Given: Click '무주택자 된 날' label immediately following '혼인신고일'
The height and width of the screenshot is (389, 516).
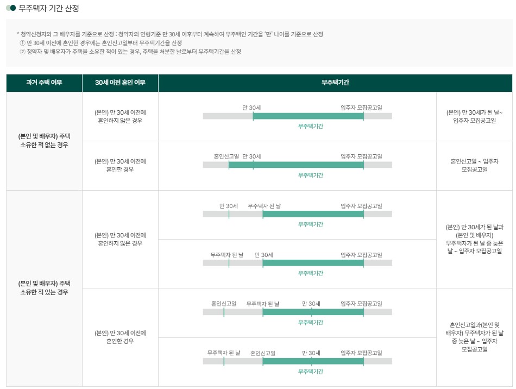Looking at the screenshot, I should (262, 304).
